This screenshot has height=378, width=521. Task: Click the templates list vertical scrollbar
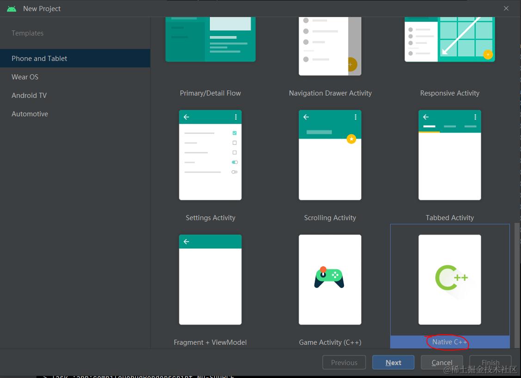click(x=517, y=285)
